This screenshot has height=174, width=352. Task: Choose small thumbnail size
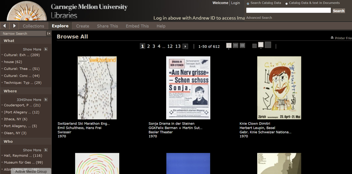(254, 46)
